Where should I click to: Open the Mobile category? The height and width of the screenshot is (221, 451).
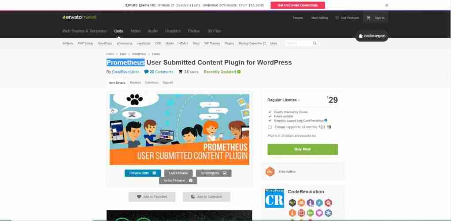click(x=170, y=43)
